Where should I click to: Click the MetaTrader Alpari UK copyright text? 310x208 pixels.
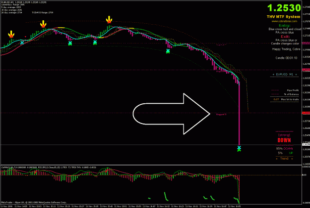(x=34, y=202)
